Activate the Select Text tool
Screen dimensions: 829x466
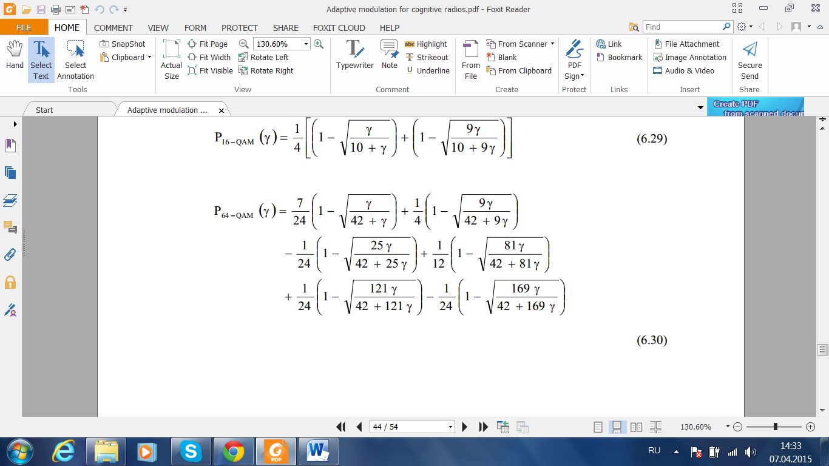[x=41, y=60]
